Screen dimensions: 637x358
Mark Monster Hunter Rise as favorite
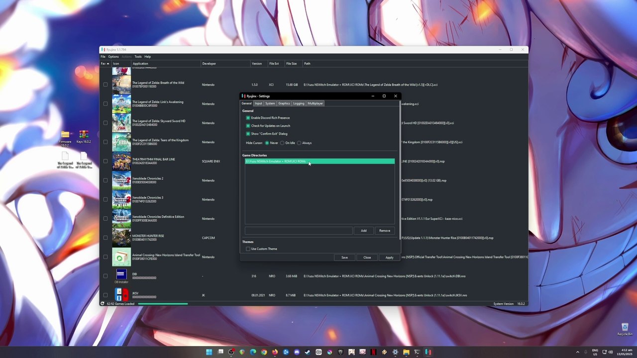pyautogui.click(x=105, y=238)
